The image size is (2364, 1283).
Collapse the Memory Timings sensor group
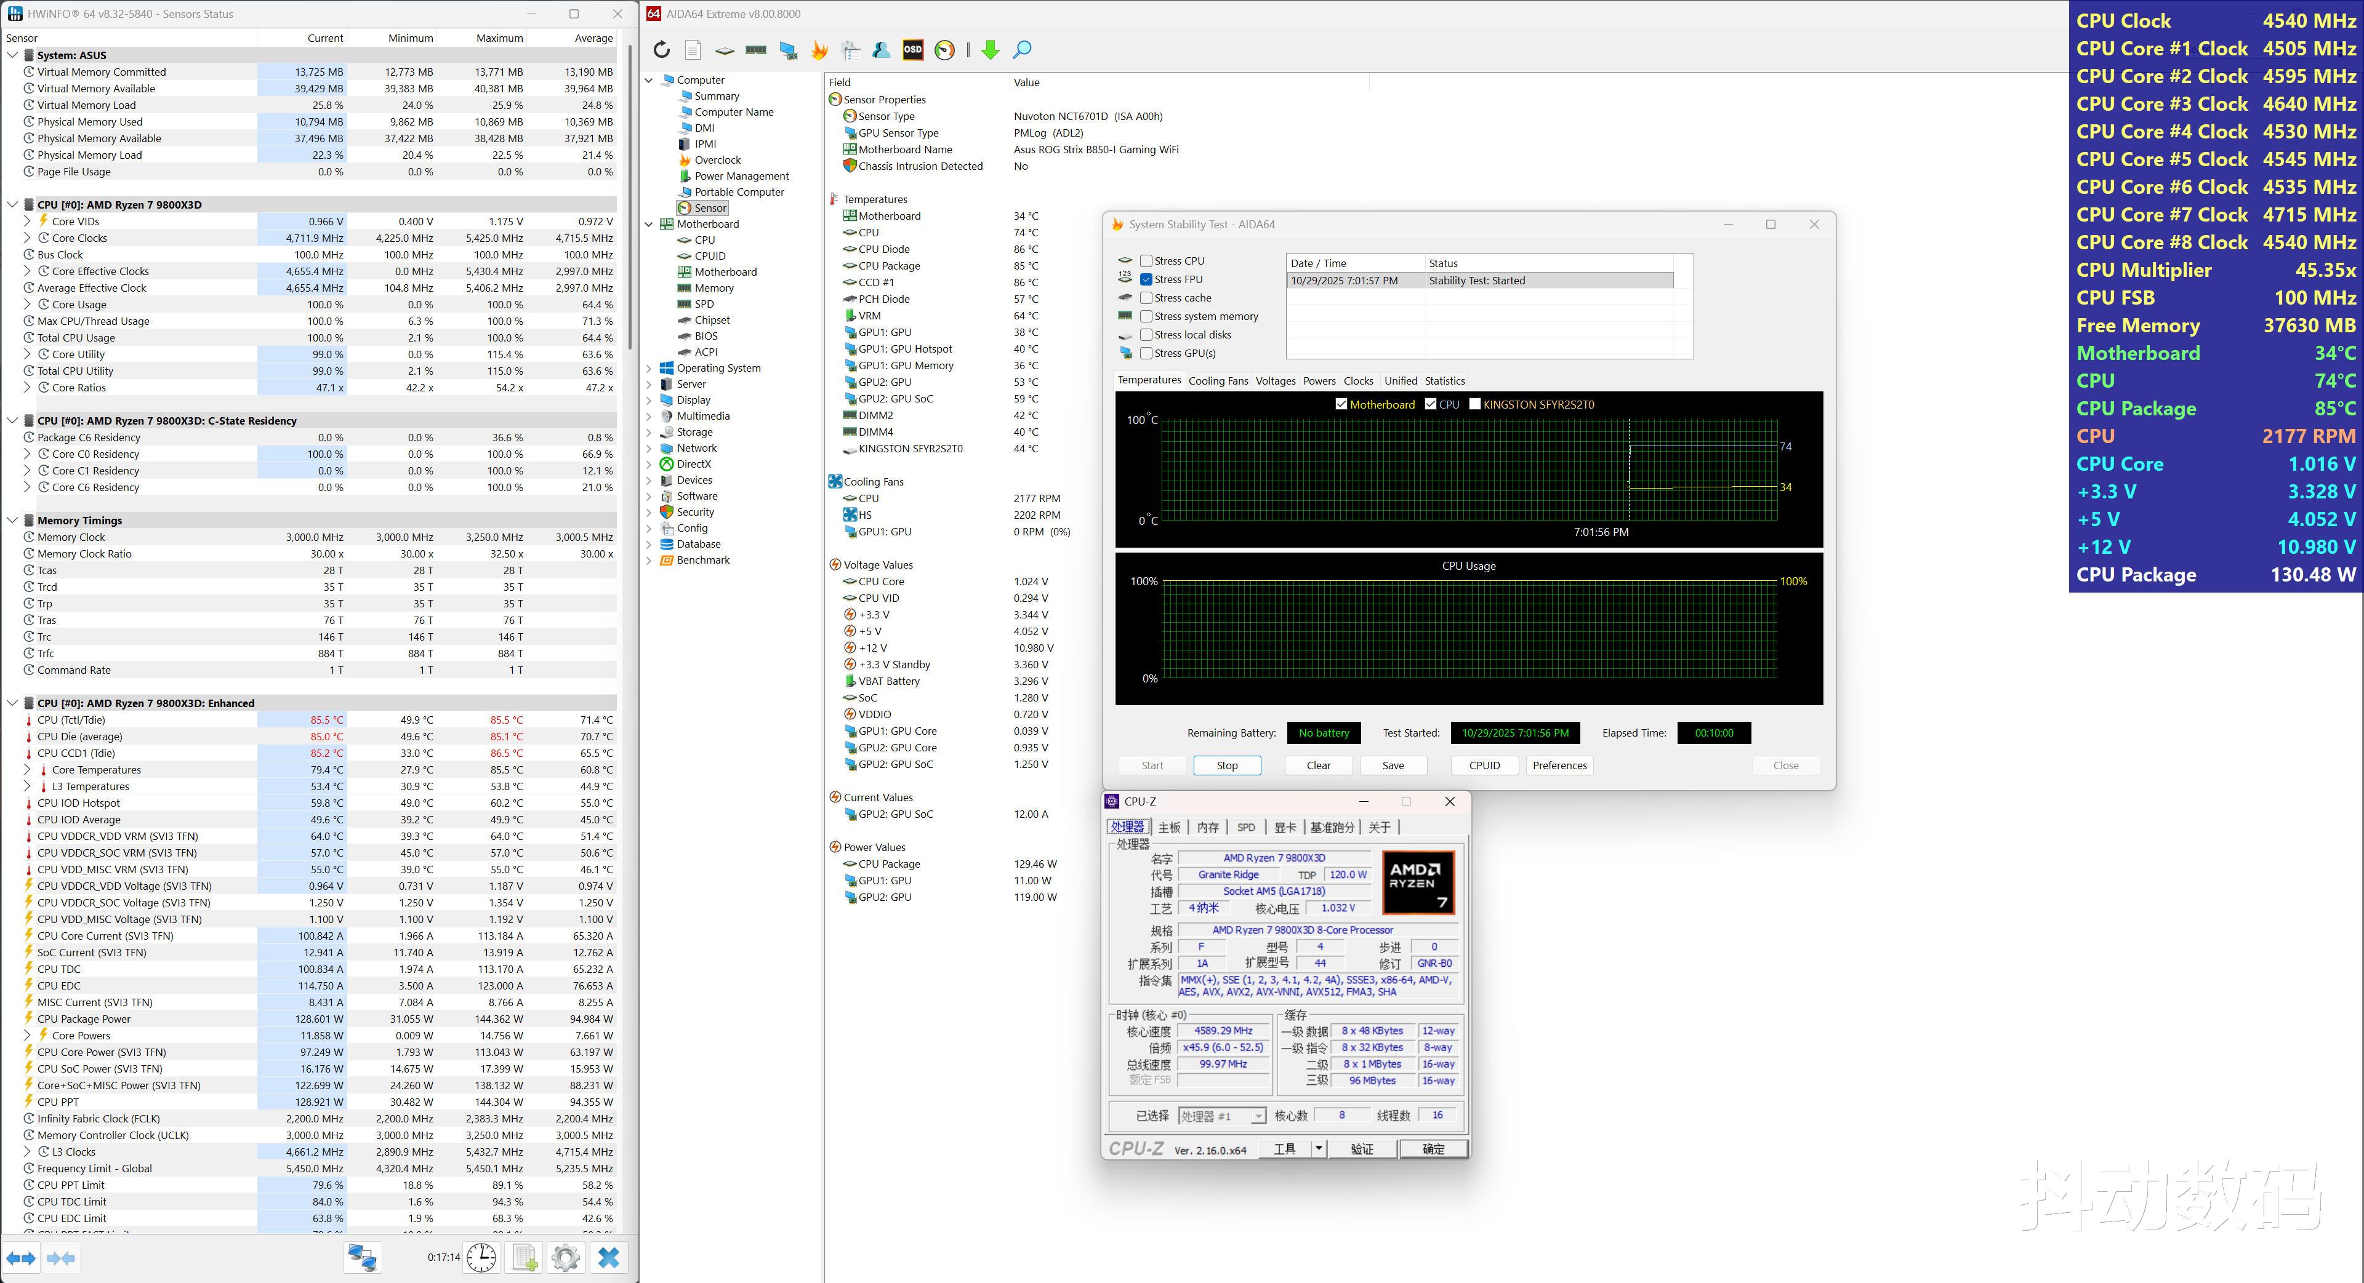(x=13, y=521)
